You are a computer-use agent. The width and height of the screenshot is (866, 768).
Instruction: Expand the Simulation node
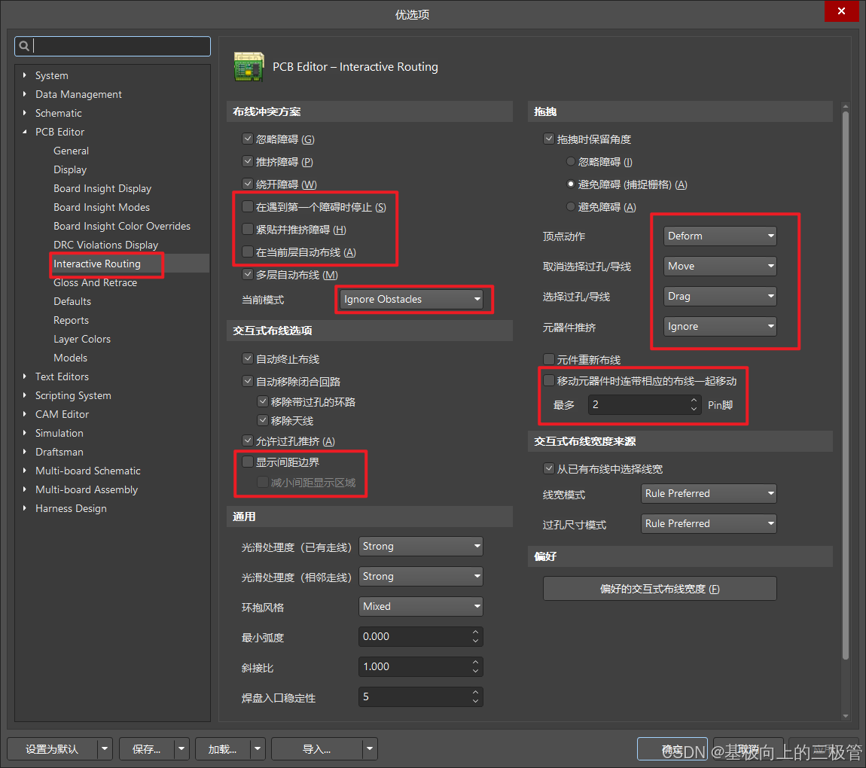click(24, 433)
